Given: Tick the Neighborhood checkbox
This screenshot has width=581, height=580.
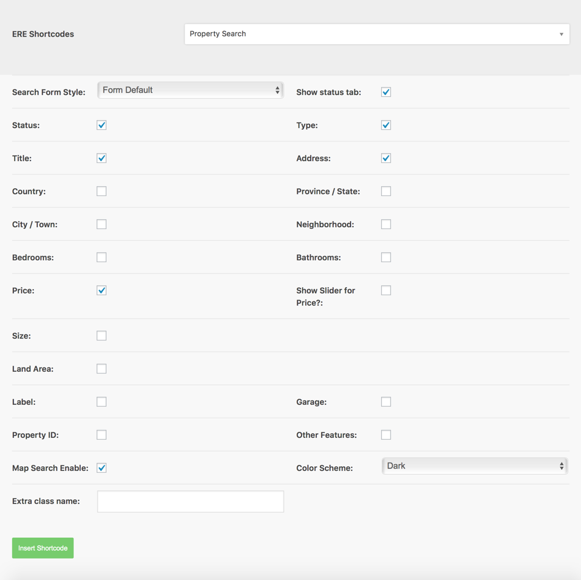Looking at the screenshot, I should point(386,224).
